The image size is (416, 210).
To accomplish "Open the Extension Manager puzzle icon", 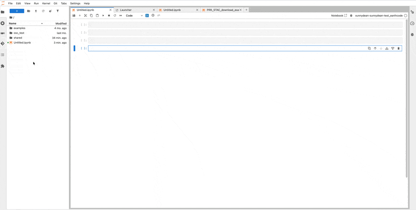I will coord(3,66).
